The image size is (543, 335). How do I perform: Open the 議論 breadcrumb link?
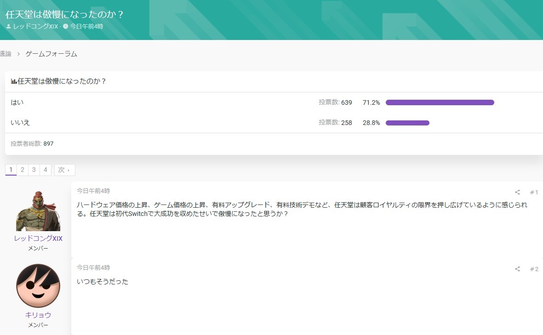coord(5,54)
